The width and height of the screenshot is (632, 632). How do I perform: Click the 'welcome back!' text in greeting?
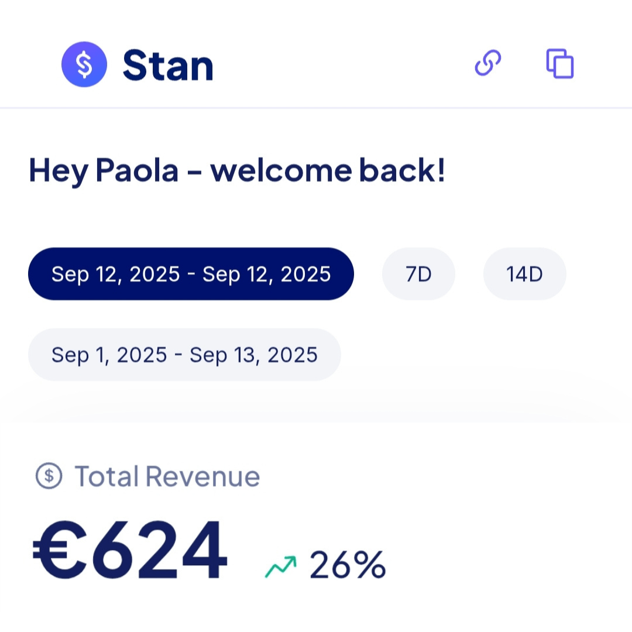(328, 171)
